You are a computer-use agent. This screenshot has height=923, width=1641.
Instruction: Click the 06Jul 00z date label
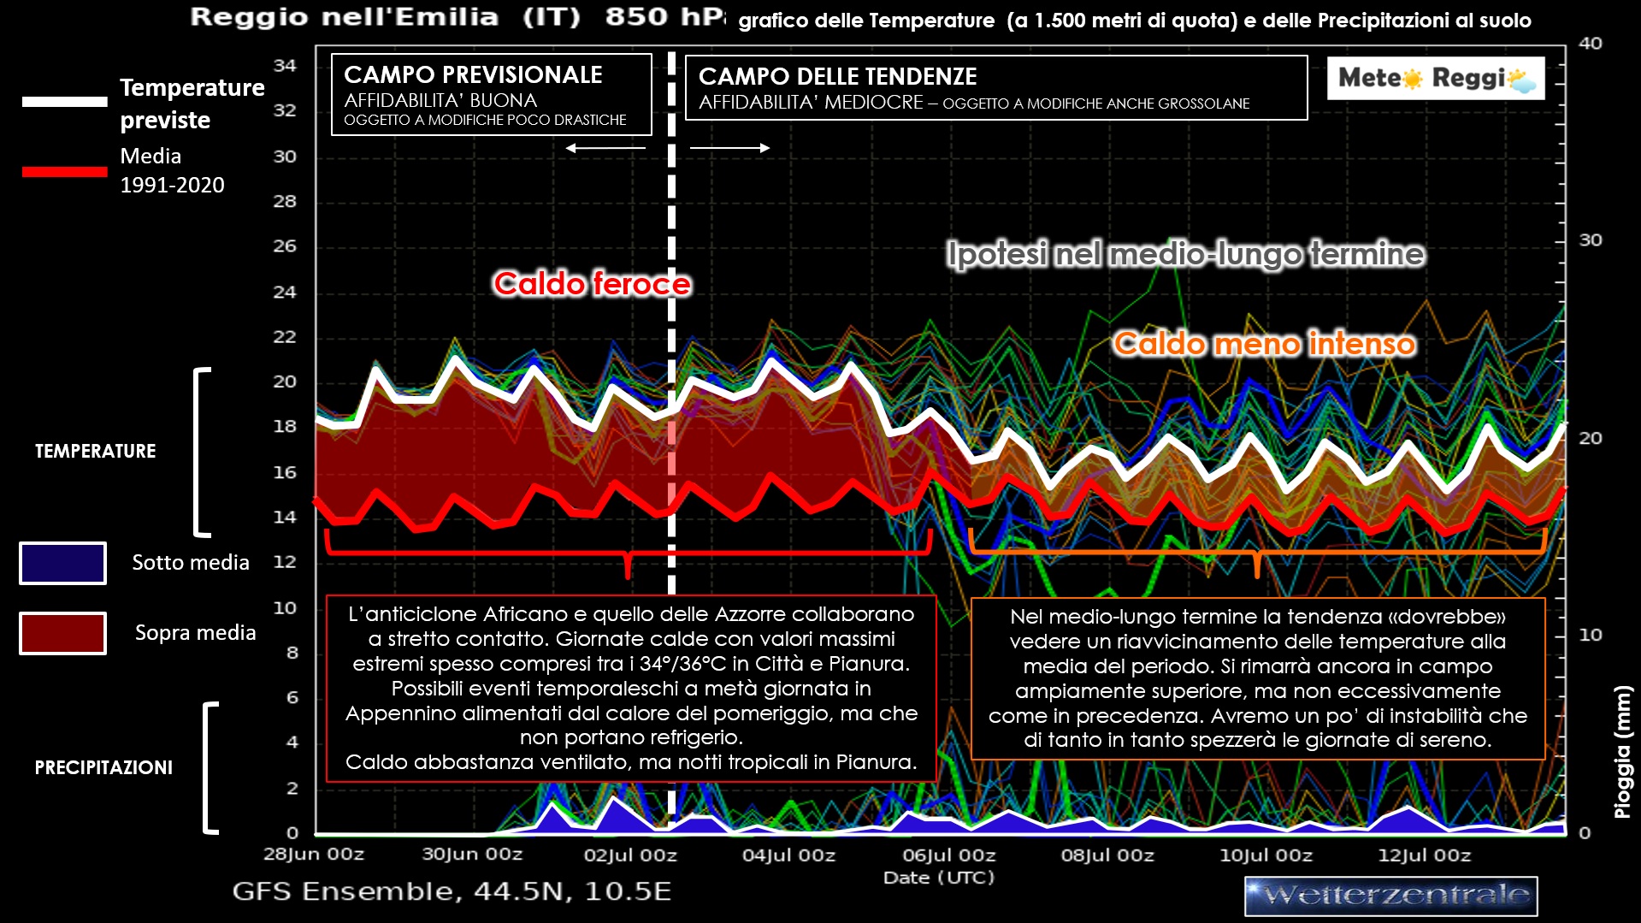click(x=949, y=855)
